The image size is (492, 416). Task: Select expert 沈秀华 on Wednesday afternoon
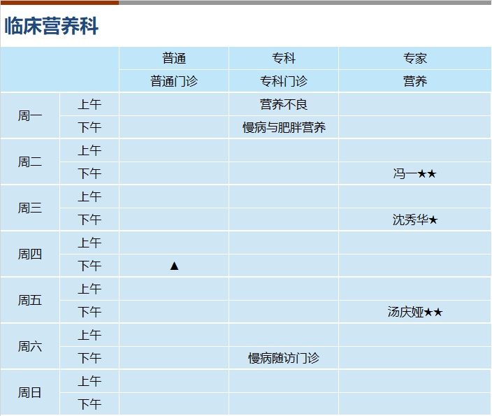(x=414, y=220)
